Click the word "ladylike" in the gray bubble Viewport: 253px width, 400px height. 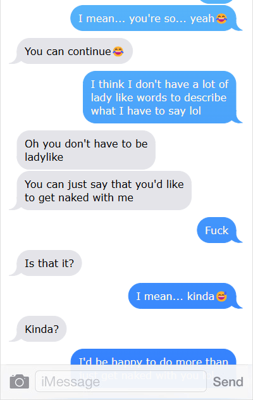pos(44,157)
